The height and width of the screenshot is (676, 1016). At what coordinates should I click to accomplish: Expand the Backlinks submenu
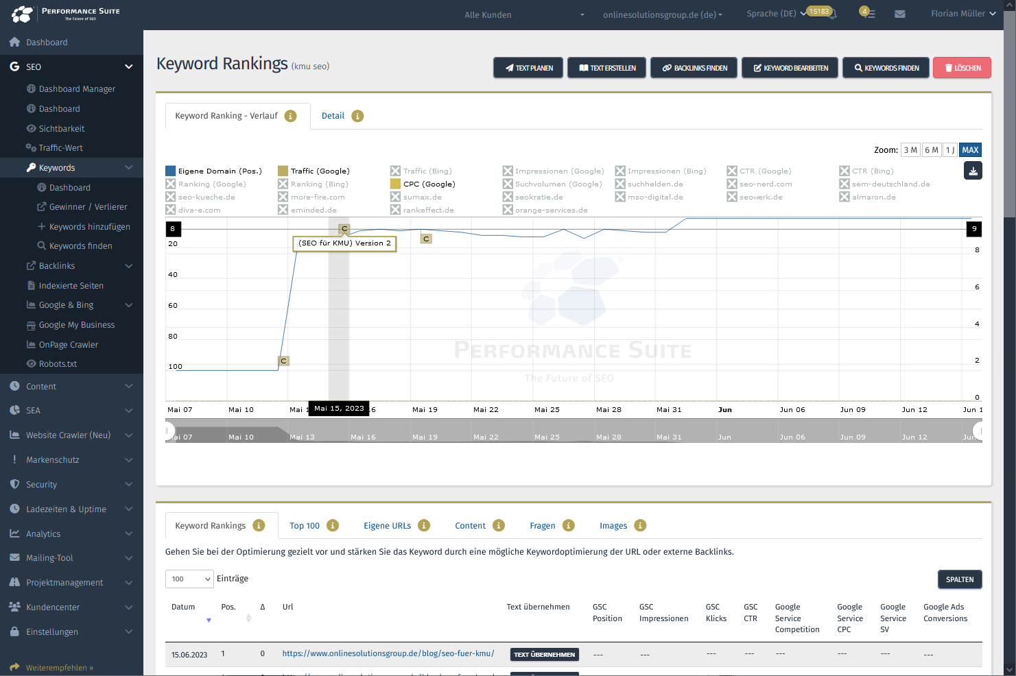(128, 266)
